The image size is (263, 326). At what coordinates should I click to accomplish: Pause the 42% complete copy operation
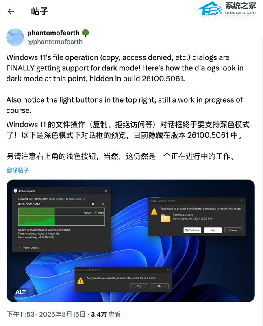[x=93, y=205]
